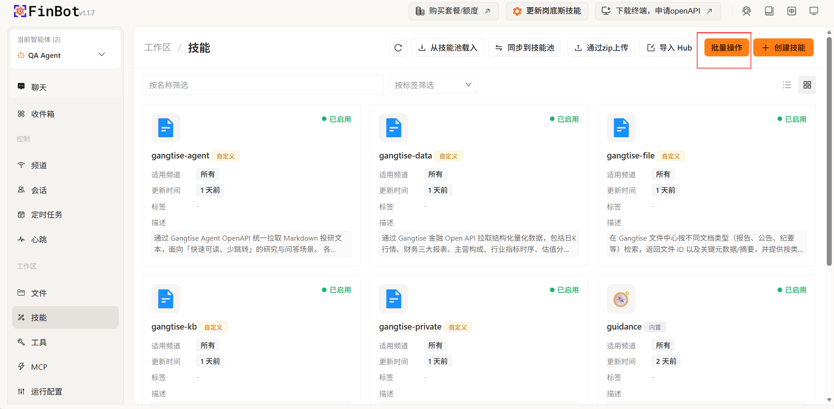Open the gangtise-kb skill title
The height and width of the screenshot is (409, 834).
coord(174,327)
